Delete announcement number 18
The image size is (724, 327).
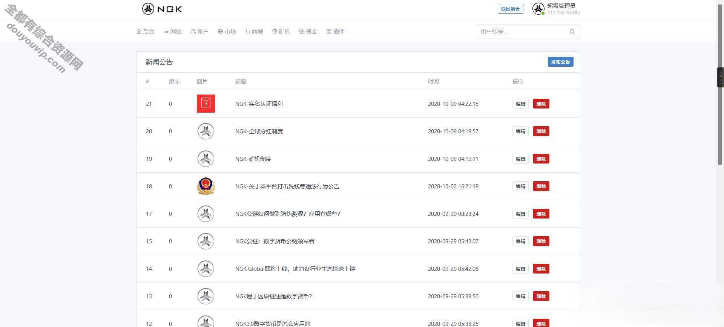[541, 186]
